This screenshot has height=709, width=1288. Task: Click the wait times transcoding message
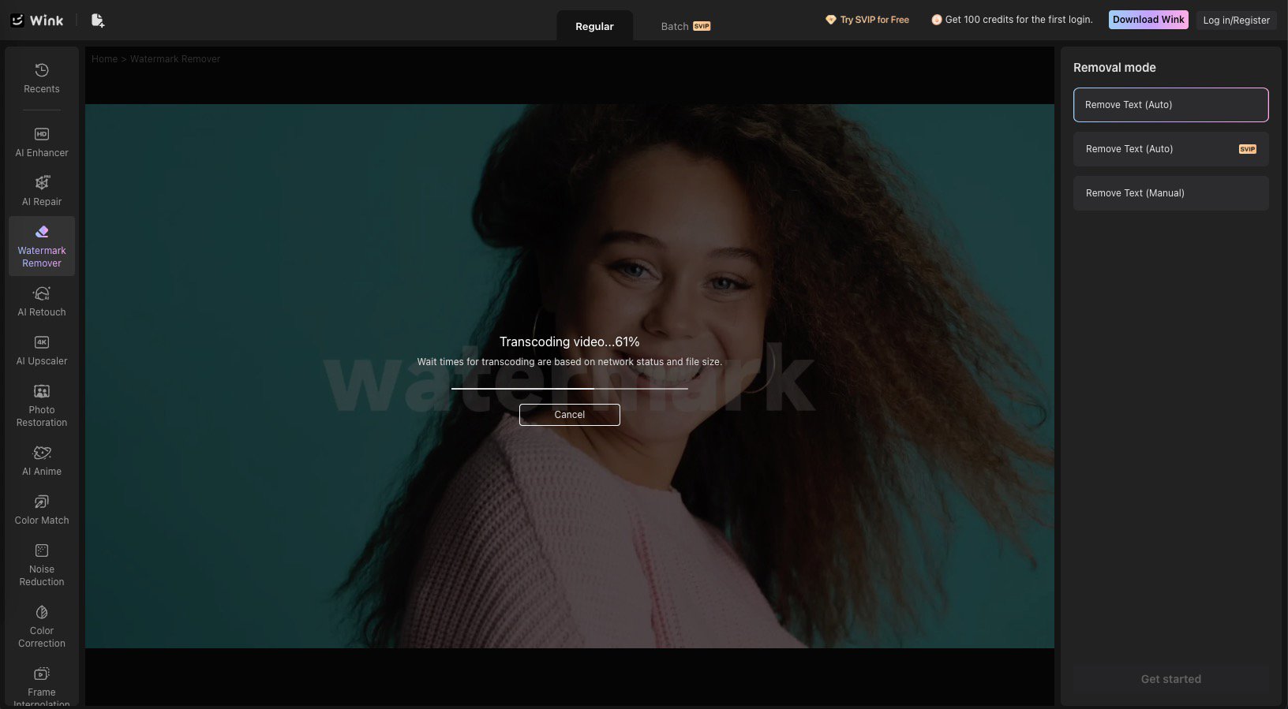pyautogui.click(x=570, y=362)
